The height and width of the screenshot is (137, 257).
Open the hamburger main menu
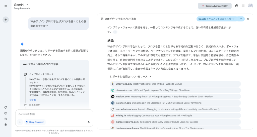click(x=6, y=6)
